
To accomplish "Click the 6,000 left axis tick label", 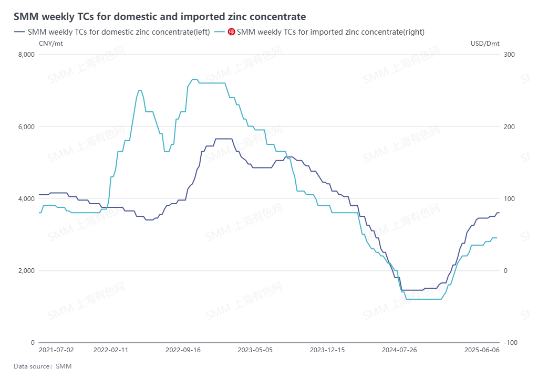I will 26,127.
